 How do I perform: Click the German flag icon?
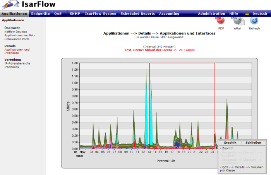[x=247, y=14]
